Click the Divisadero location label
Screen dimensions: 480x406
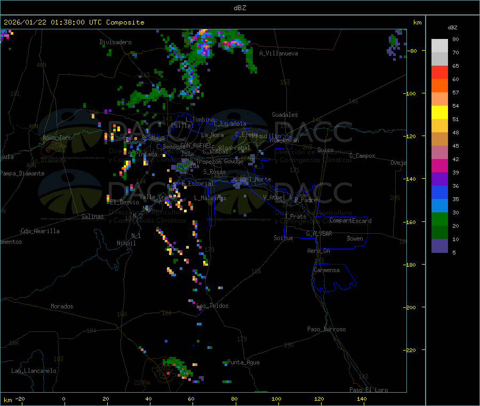pyautogui.click(x=115, y=42)
